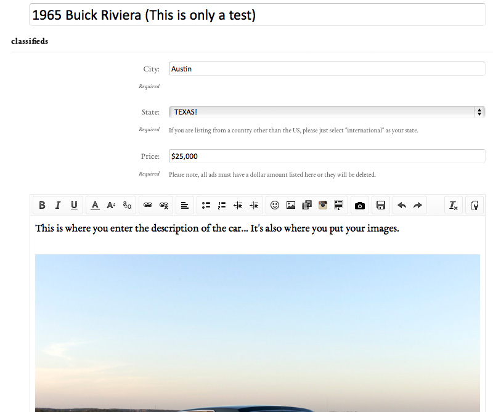Open the font size menu
The image size is (493, 412).
(111, 205)
